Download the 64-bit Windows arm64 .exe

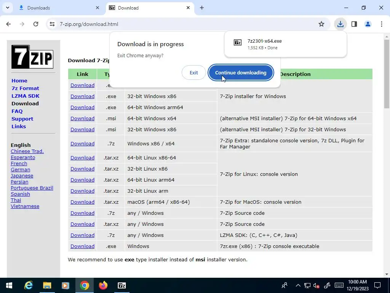pyautogui.click(x=82, y=107)
